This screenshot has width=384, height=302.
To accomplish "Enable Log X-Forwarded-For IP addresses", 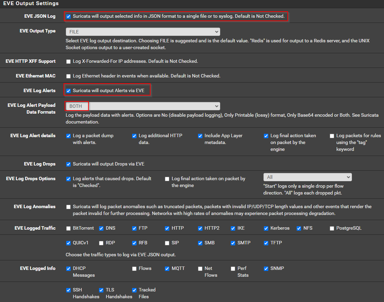I will coord(68,61).
